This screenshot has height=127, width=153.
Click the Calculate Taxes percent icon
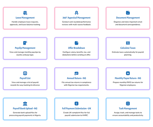128,43
